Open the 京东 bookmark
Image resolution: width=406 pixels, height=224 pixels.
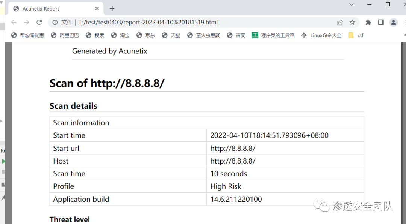[x=146, y=35]
